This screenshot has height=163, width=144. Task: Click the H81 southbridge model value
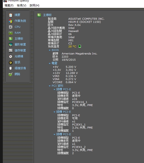coord(71,40)
